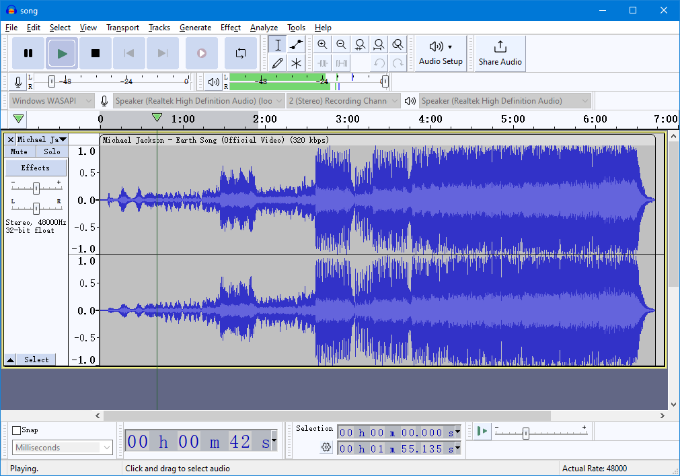Screen dimensions: 680x476
Task: Click the track Select button
Action: click(36, 360)
